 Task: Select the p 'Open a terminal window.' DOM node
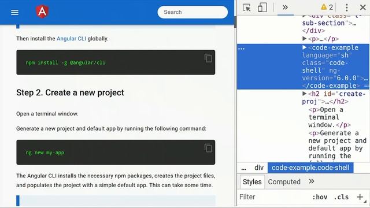330,117
